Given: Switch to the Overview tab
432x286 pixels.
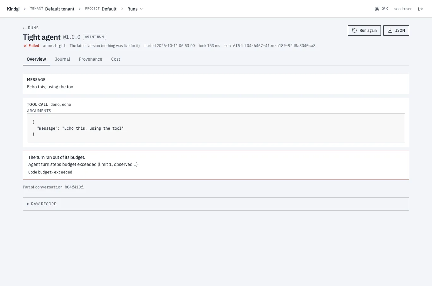Looking at the screenshot, I should click(36, 59).
